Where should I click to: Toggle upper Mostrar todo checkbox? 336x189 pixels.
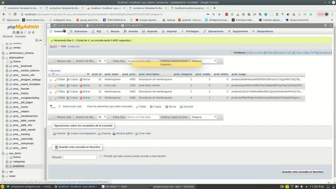pos(54,61)
